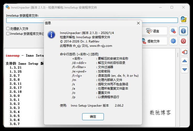Click the blue up arrow button
The height and width of the screenshot is (131, 193).
pos(185,61)
